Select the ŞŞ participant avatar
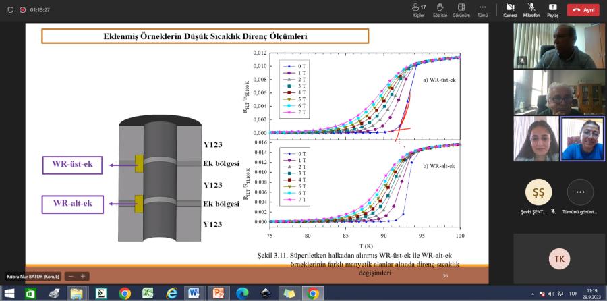 tap(538, 192)
